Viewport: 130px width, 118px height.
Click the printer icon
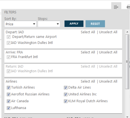point(128,7)
